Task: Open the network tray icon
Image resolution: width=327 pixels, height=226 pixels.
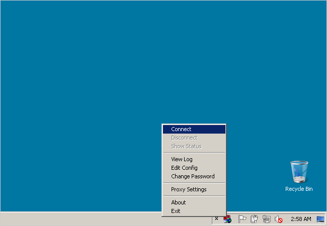Action: click(x=266, y=219)
